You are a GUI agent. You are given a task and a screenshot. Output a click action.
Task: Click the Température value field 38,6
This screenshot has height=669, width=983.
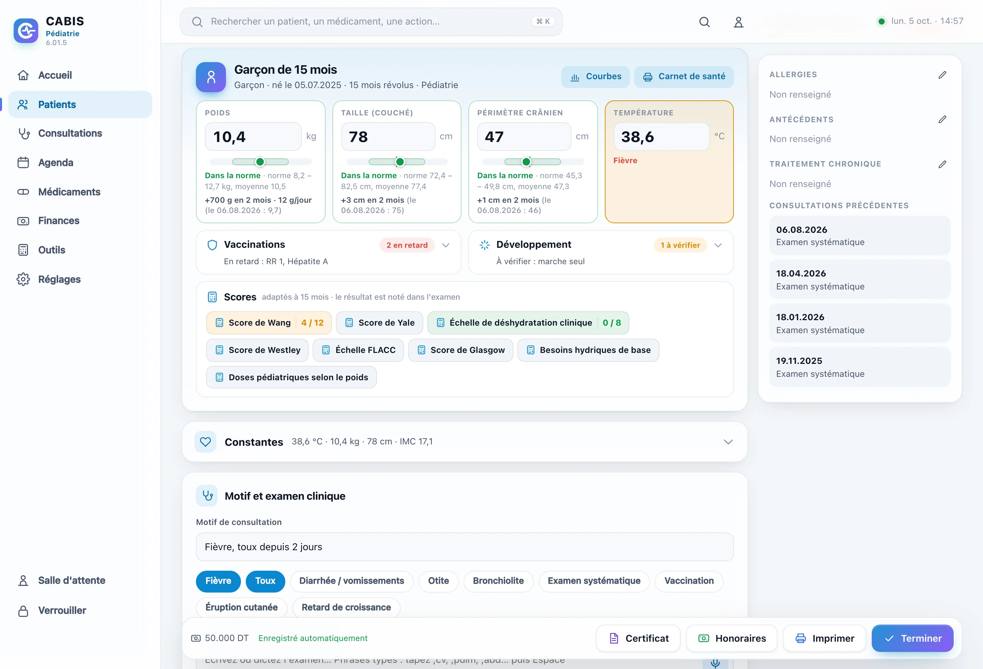pos(661,137)
